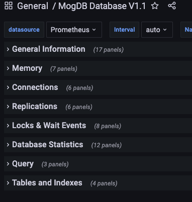Open the Prometheus datasource dropdown
192x202 pixels.
coord(74,30)
